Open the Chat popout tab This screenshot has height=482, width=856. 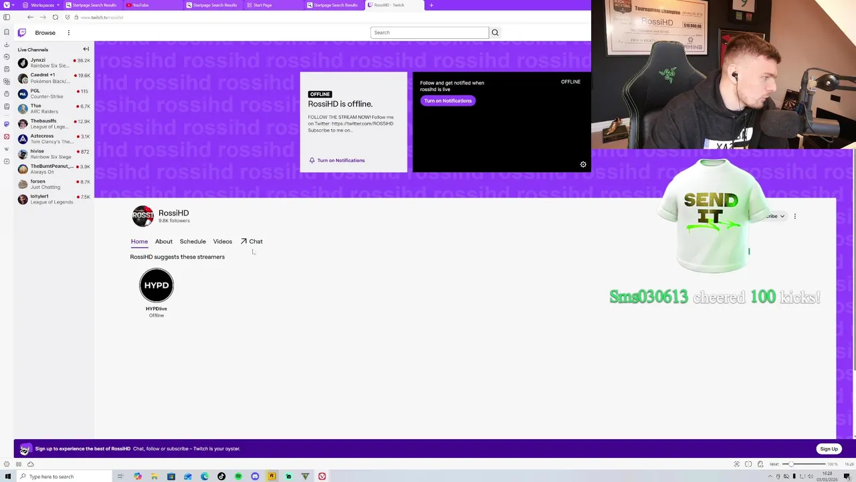click(x=251, y=241)
